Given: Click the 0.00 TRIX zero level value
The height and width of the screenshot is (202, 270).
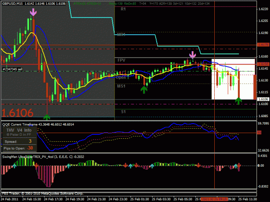Looking at the screenshot, I should tap(261, 165).
